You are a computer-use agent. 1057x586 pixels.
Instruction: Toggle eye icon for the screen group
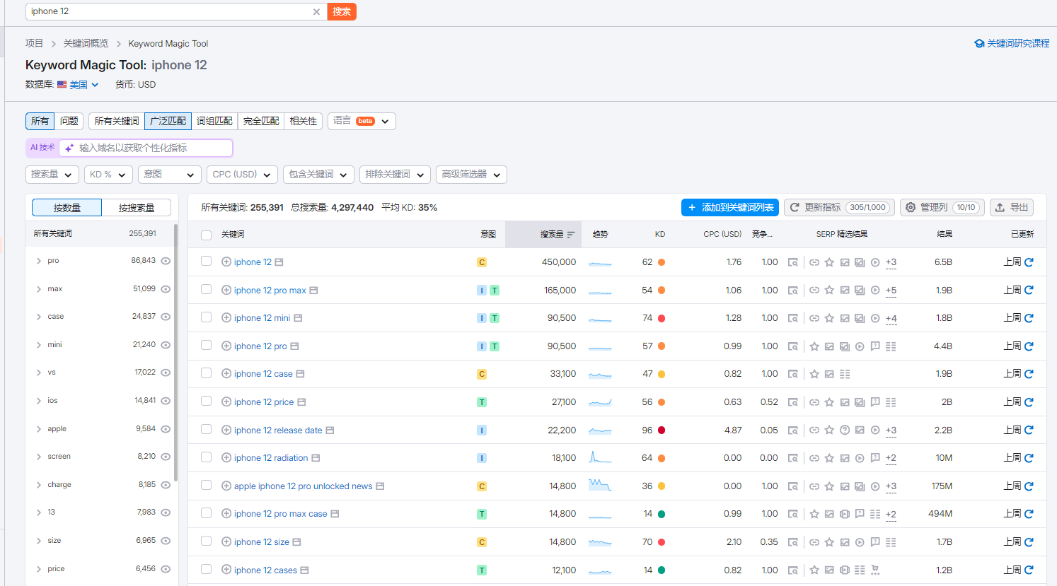(166, 457)
